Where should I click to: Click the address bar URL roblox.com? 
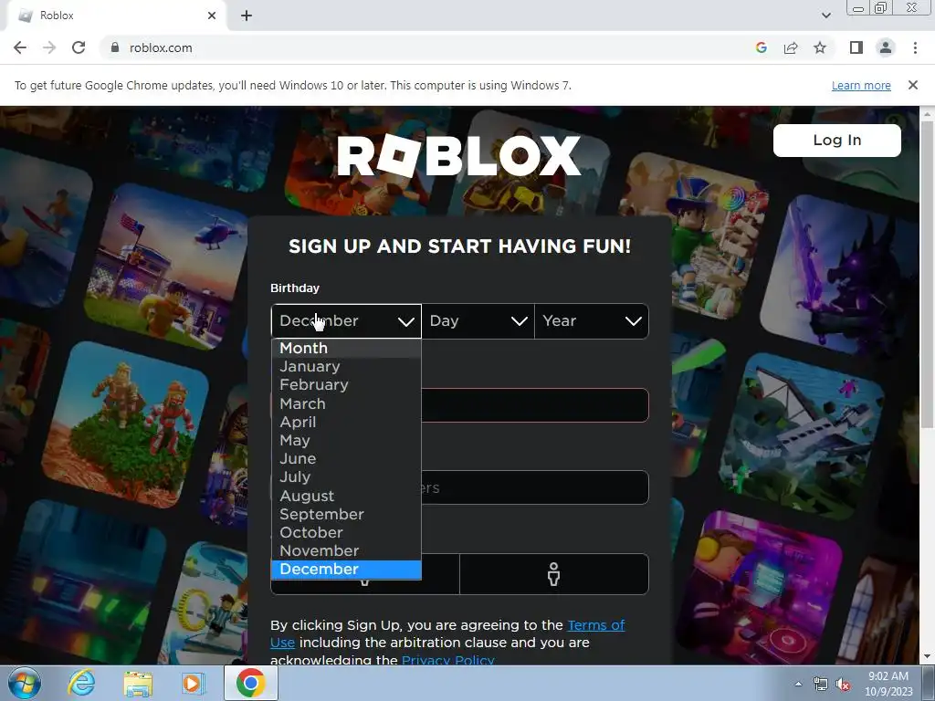click(x=161, y=47)
